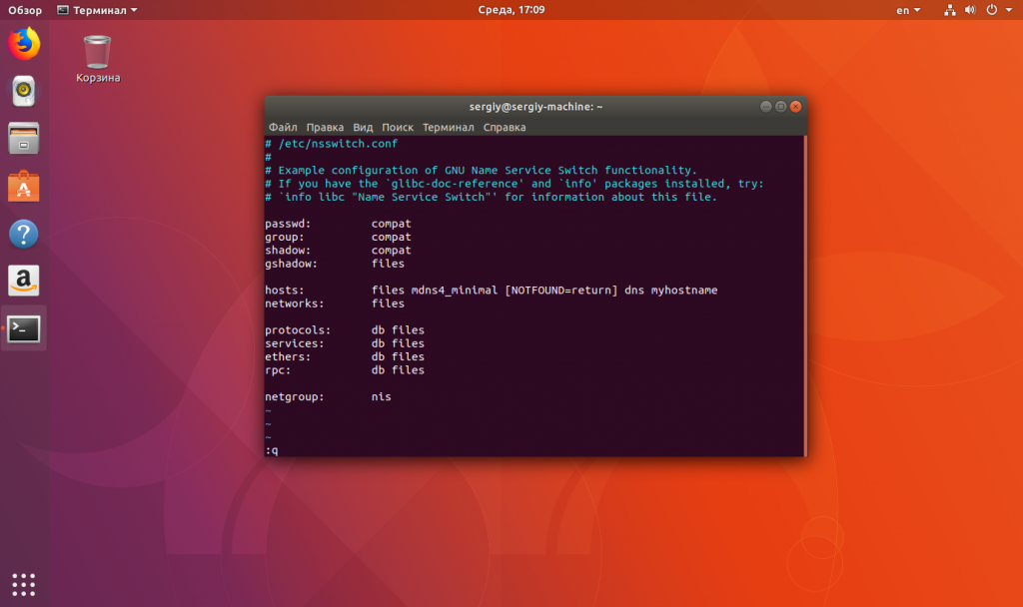Click the ':q' vim command line
The width and height of the screenshot is (1023, 607).
[x=272, y=450]
